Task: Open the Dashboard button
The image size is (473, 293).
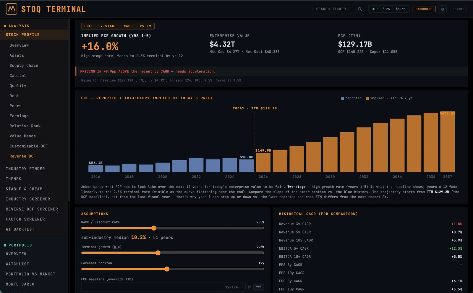Action: coord(424,9)
